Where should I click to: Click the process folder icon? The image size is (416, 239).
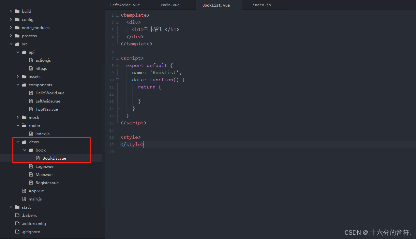(x=17, y=36)
